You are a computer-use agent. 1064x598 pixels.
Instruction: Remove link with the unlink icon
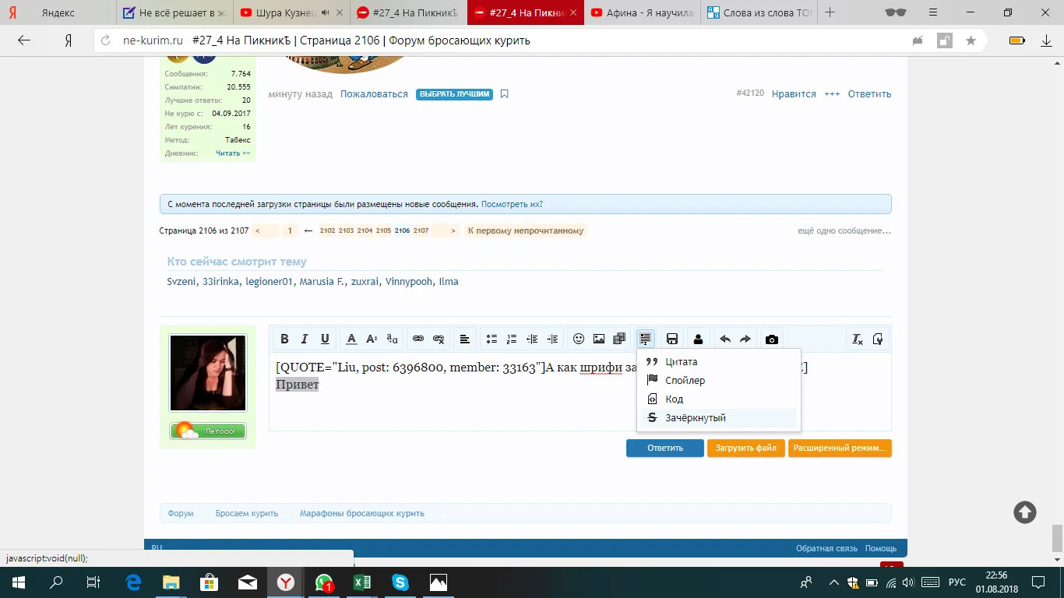point(439,339)
